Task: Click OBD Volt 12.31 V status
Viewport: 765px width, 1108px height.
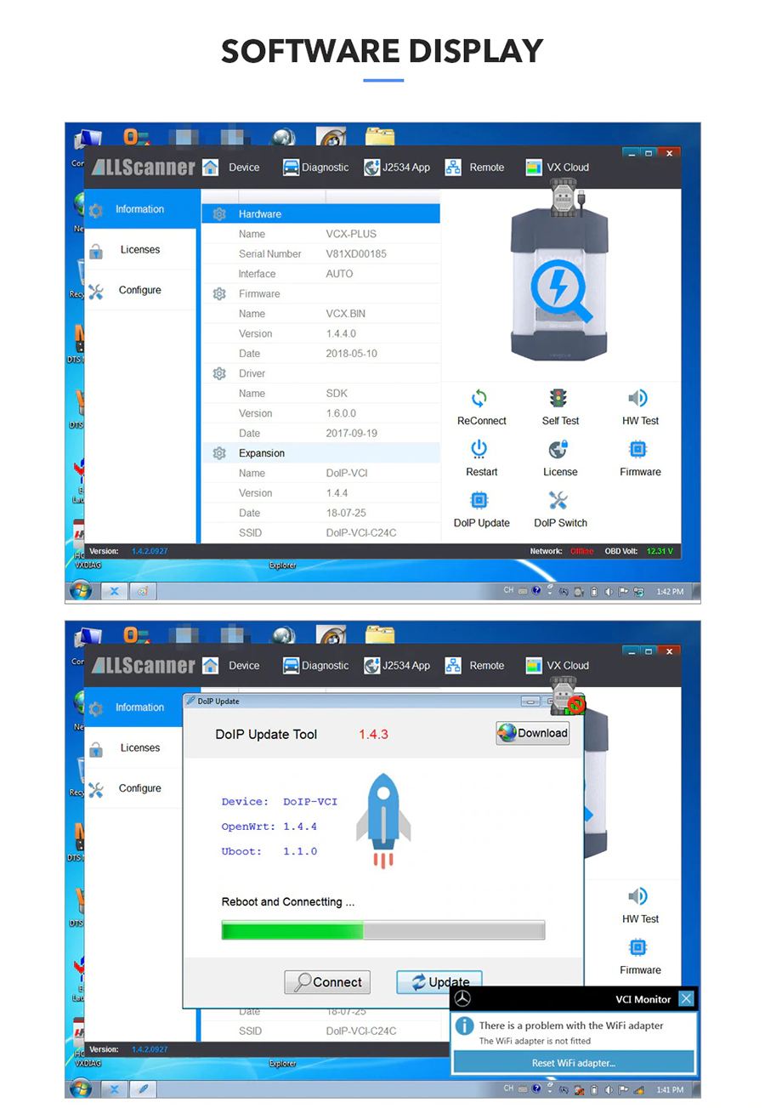Action: tap(638, 551)
